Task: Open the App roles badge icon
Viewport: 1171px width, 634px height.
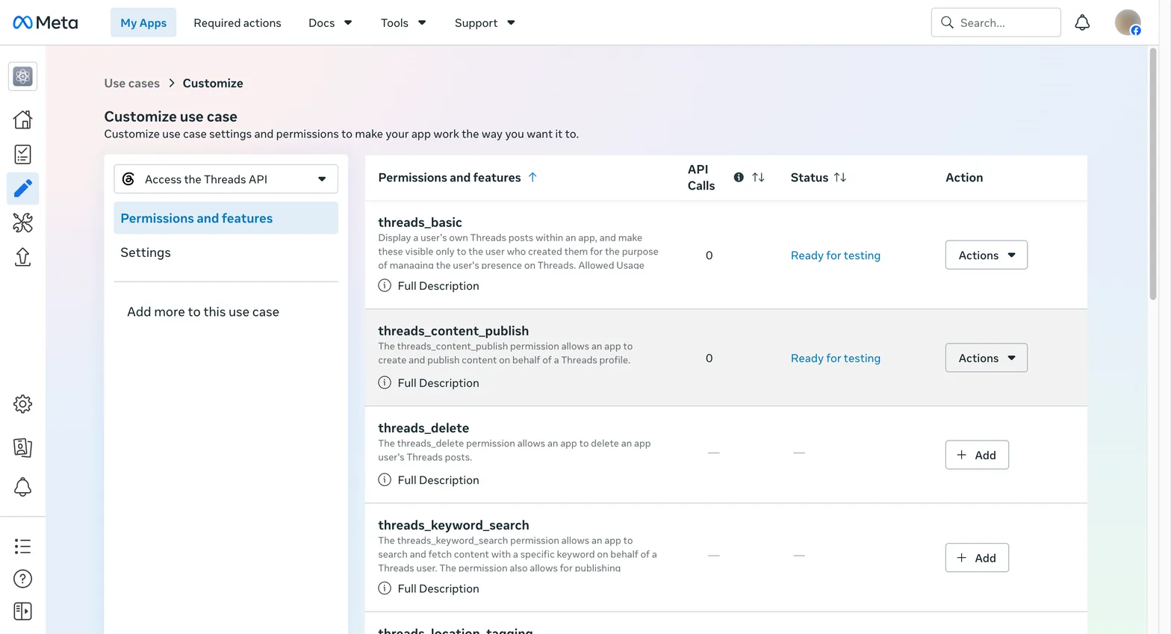Action: 22,447
